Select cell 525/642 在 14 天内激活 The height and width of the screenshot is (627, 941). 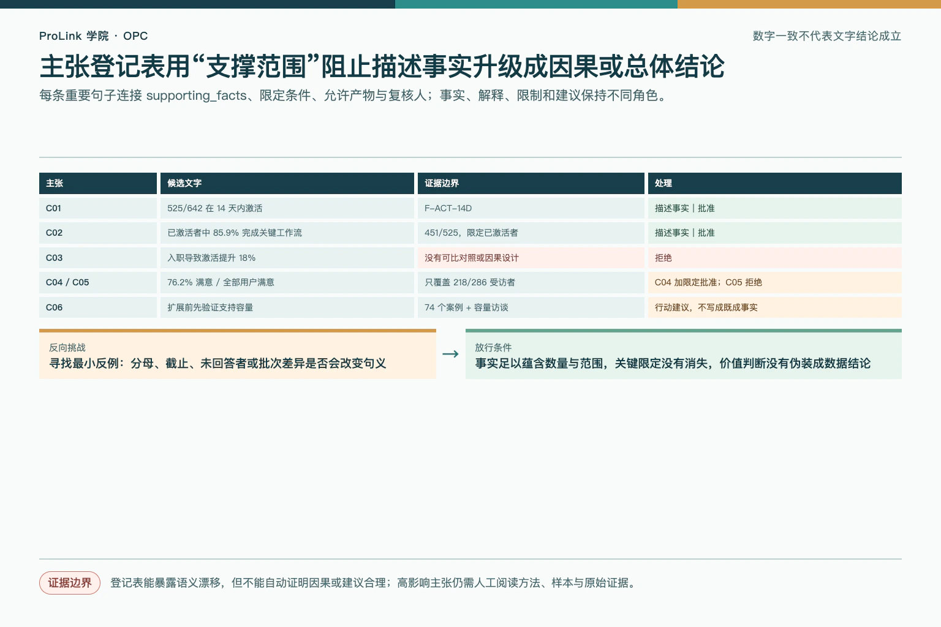point(287,208)
